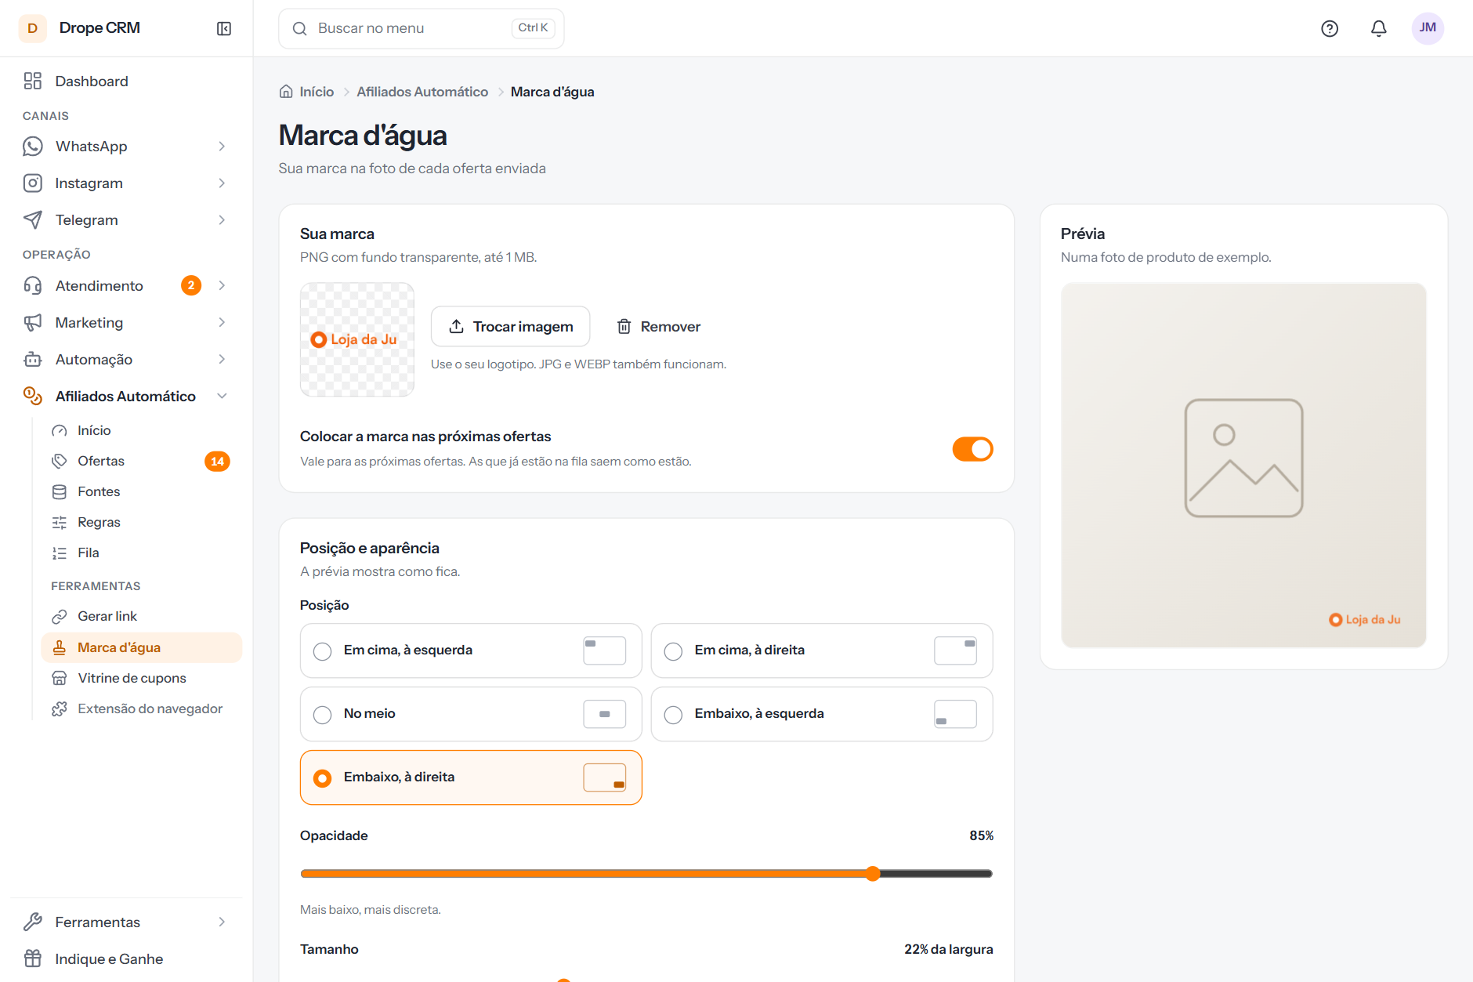Click the WhatsApp icon in sidebar
Image resolution: width=1473 pixels, height=982 pixels.
point(32,146)
